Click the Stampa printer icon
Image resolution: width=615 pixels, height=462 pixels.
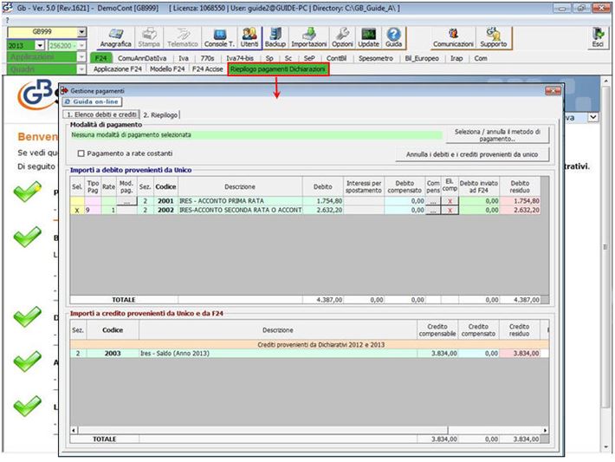(149, 38)
